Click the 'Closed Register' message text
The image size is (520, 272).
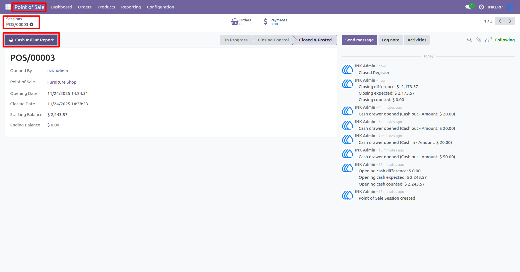pyautogui.click(x=374, y=73)
